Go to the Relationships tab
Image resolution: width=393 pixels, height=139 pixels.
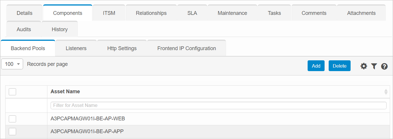(151, 13)
